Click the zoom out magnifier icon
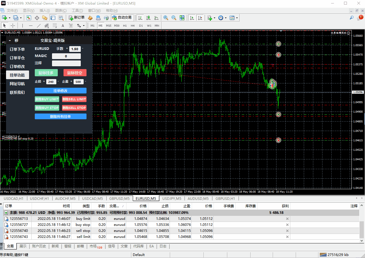The width and height of the screenshot is (365, 258). (174, 18)
